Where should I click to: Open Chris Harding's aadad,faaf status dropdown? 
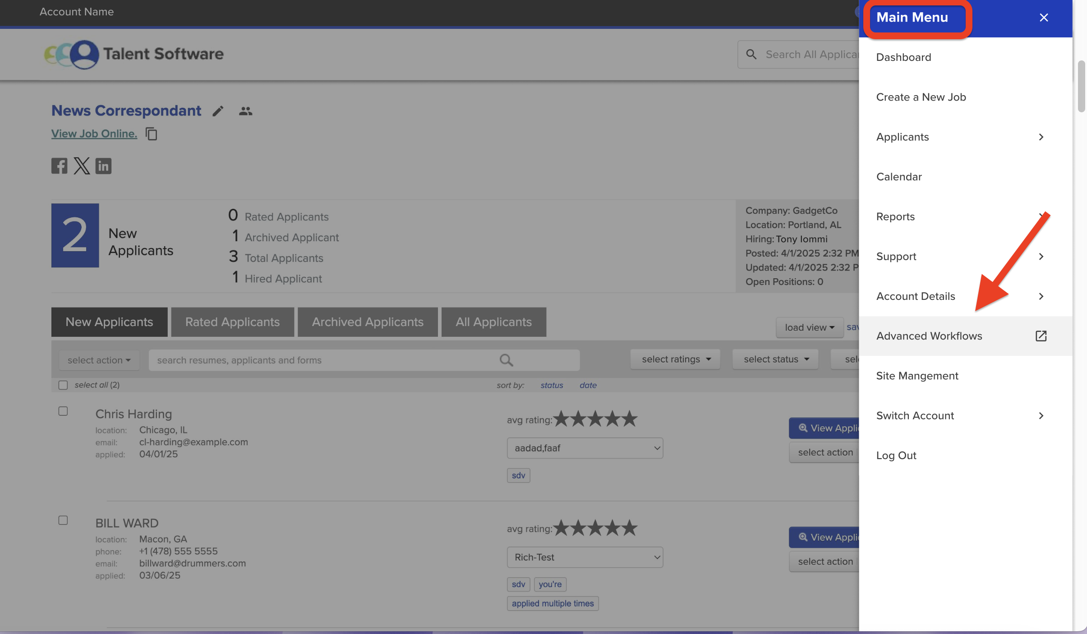coord(585,448)
